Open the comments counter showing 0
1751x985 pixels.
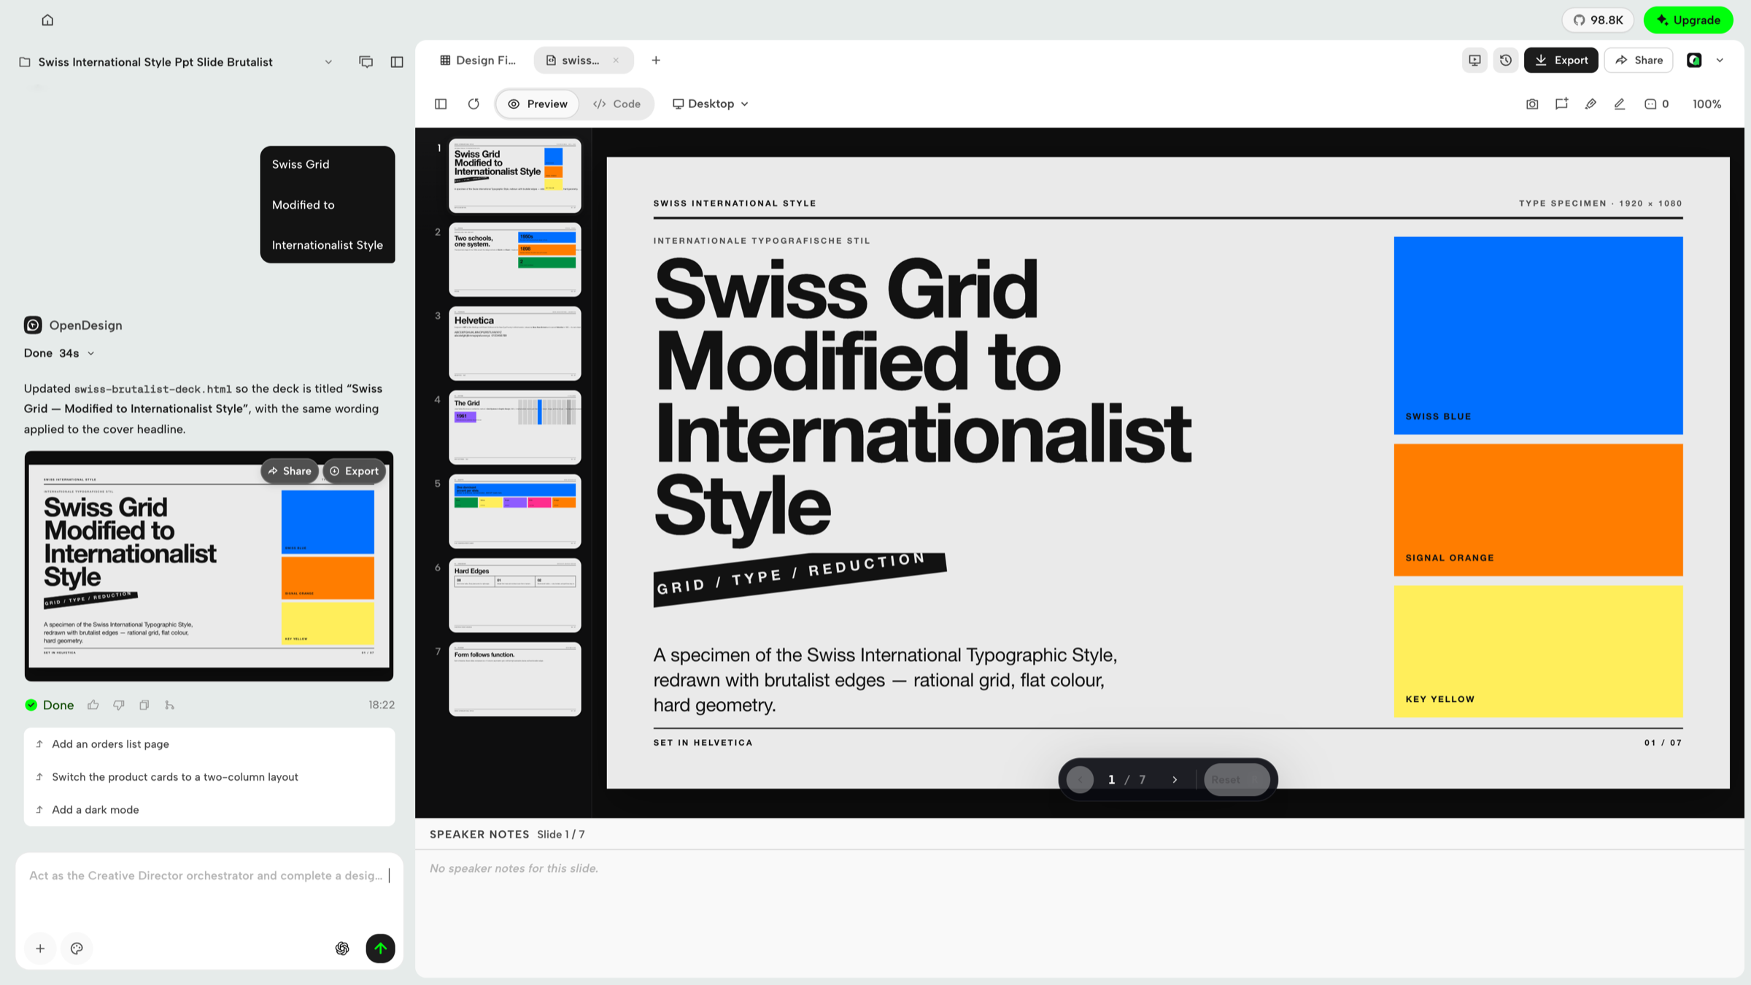point(1657,104)
